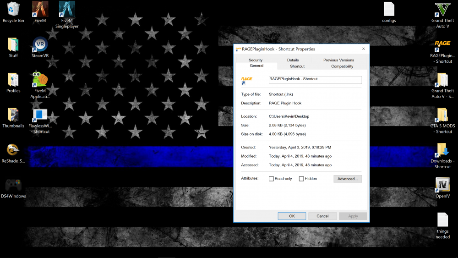The width and height of the screenshot is (458, 258).
Task: Click the Profiles folder icon
Action: pos(13,79)
